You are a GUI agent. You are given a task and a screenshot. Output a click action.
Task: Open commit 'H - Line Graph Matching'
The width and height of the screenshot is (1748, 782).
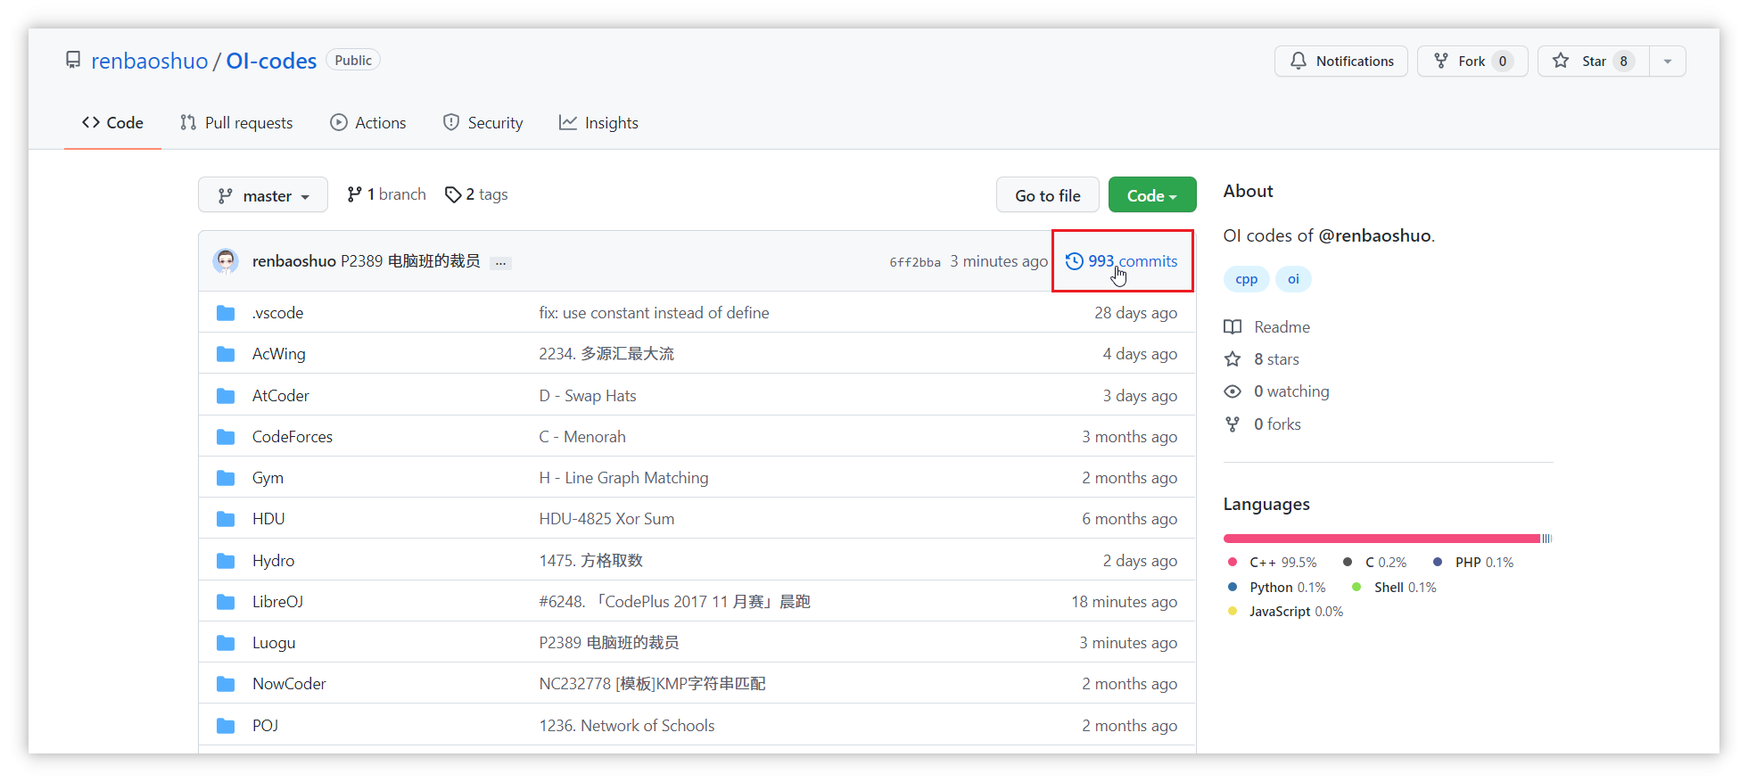pyautogui.click(x=623, y=478)
